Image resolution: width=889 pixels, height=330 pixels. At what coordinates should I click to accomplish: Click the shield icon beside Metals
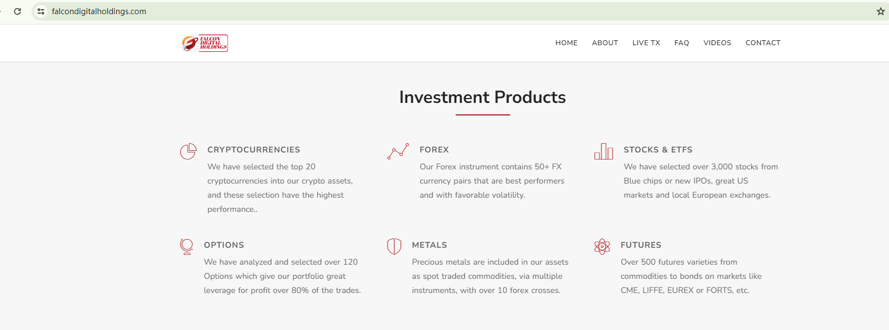tap(394, 246)
